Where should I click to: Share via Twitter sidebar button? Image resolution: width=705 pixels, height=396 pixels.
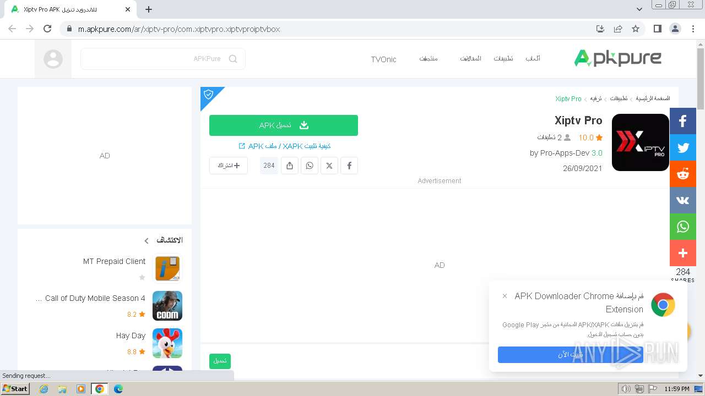click(x=683, y=147)
